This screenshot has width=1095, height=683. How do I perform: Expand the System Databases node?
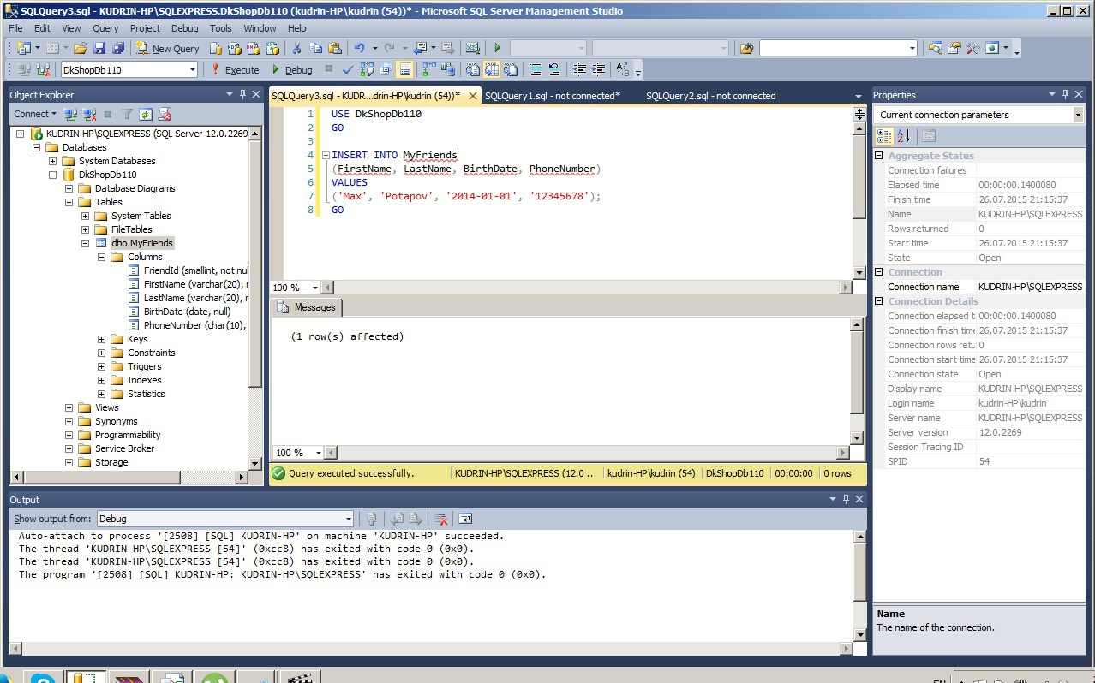tap(53, 161)
